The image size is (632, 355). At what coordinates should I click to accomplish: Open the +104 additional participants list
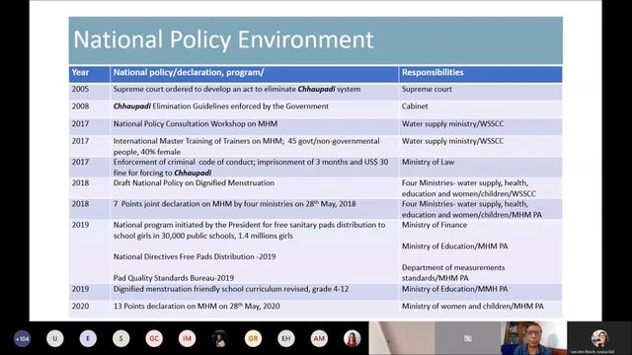click(x=22, y=339)
